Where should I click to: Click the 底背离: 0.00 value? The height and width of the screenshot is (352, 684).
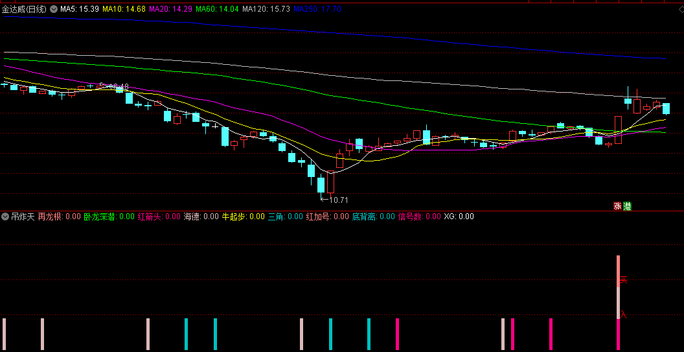point(373,216)
